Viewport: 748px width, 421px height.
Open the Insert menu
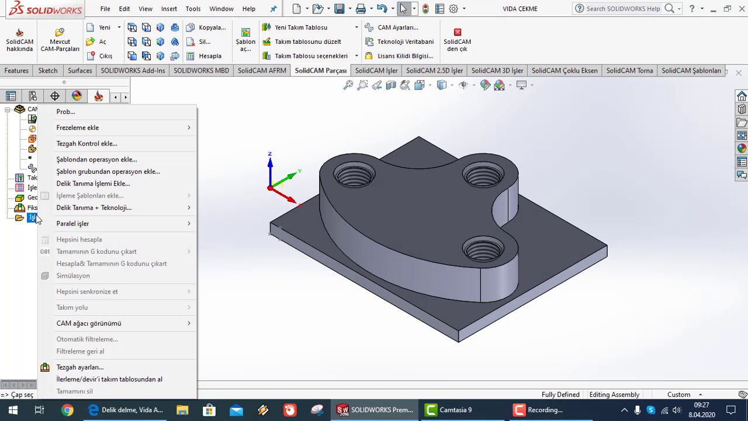point(169,9)
